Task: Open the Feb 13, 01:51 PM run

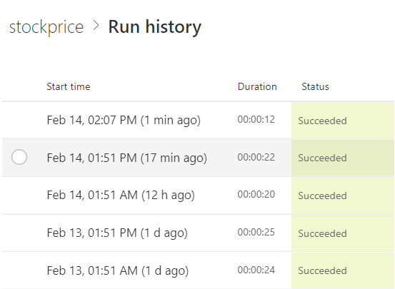Action: click(x=117, y=233)
